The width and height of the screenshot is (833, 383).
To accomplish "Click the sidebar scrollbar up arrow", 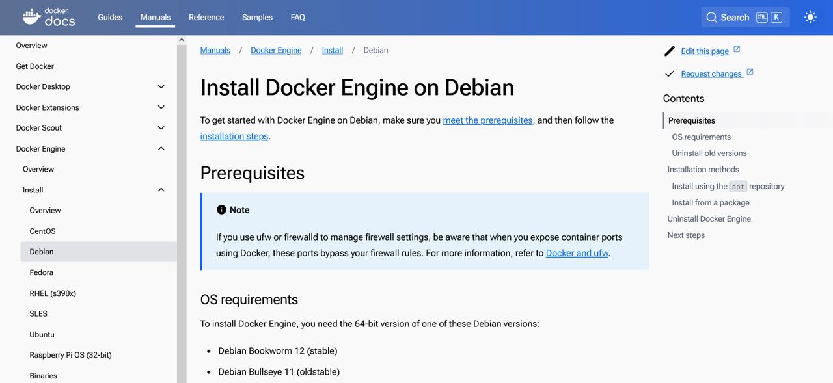I will [x=182, y=40].
